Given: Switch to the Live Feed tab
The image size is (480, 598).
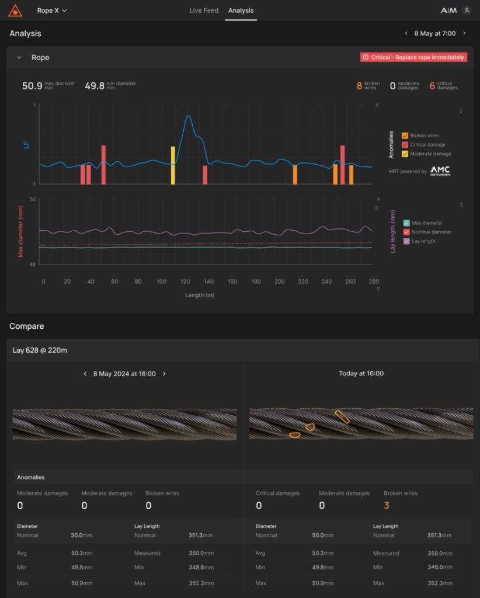Looking at the screenshot, I should coord(204,11).
